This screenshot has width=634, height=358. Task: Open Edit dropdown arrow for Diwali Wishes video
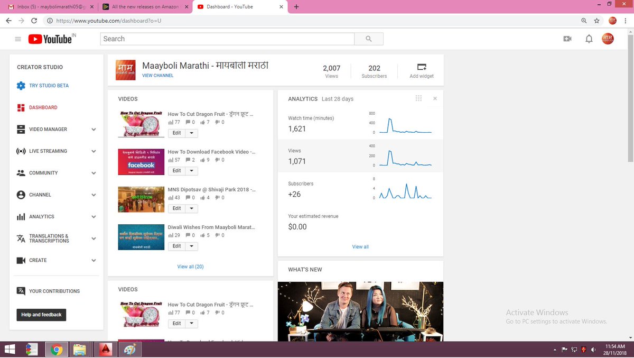click(x=192, y=246)
